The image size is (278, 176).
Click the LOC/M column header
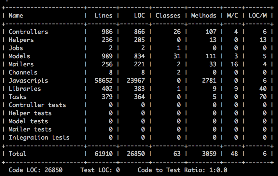(x=257, y=15)
